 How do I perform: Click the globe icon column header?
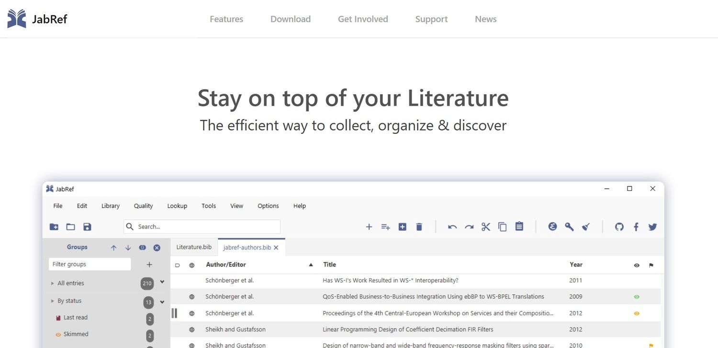(192, 265)
